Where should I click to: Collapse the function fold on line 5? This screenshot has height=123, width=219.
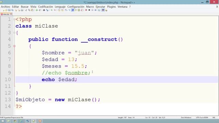coord(14,46)
